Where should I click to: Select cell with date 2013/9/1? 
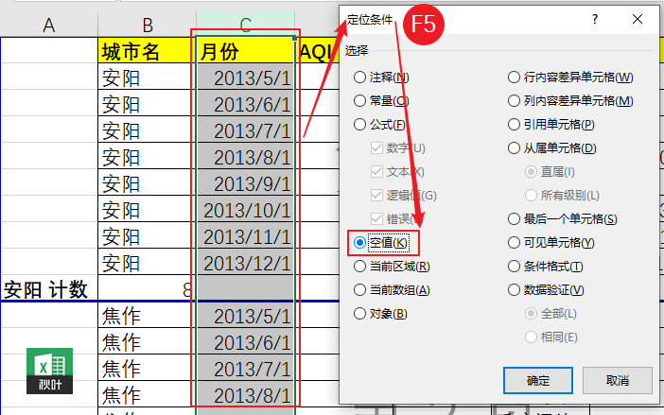[246, 182]
